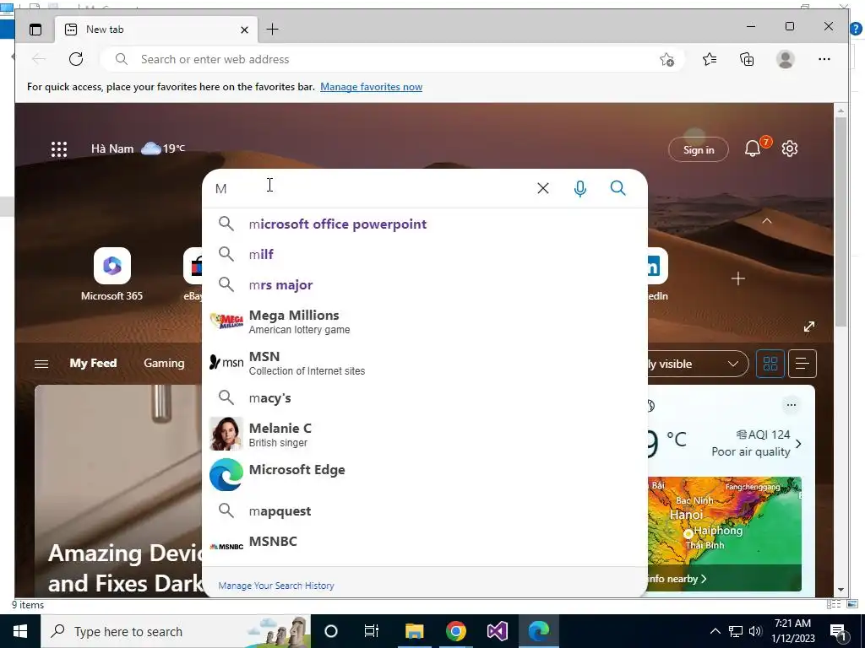Select Melanie C suggestion
This screenshot has height=648, width=865.
pos(425,435)
